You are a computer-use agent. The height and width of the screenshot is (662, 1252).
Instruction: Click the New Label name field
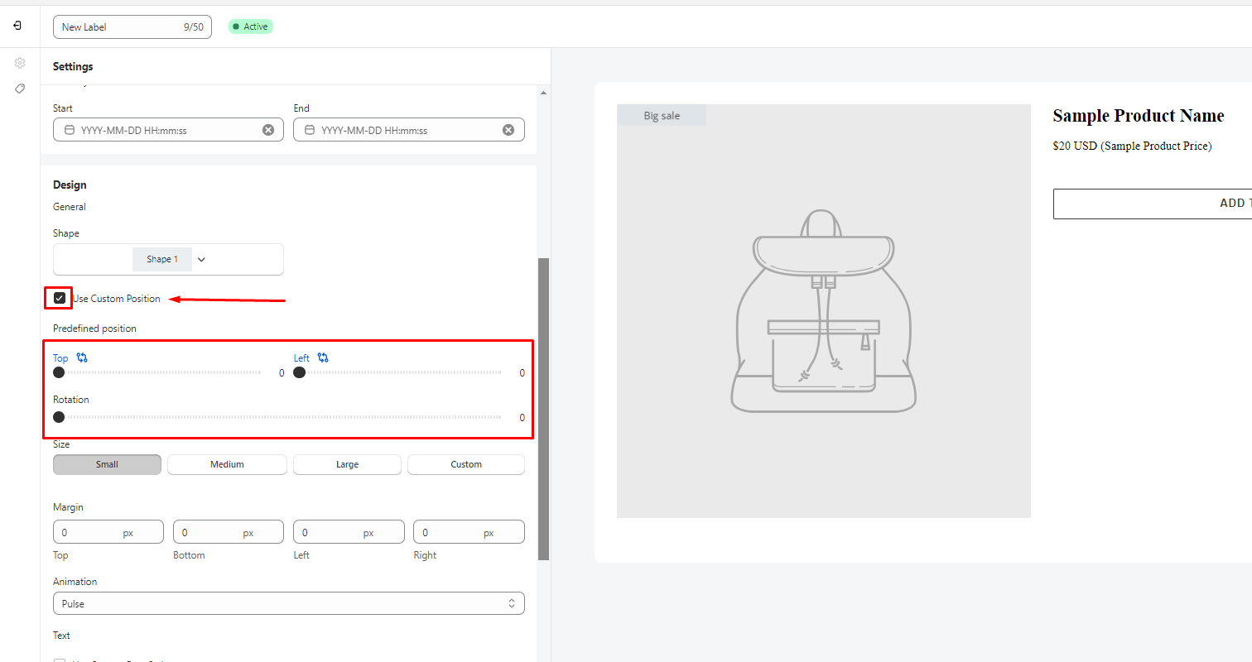(120, 27)
